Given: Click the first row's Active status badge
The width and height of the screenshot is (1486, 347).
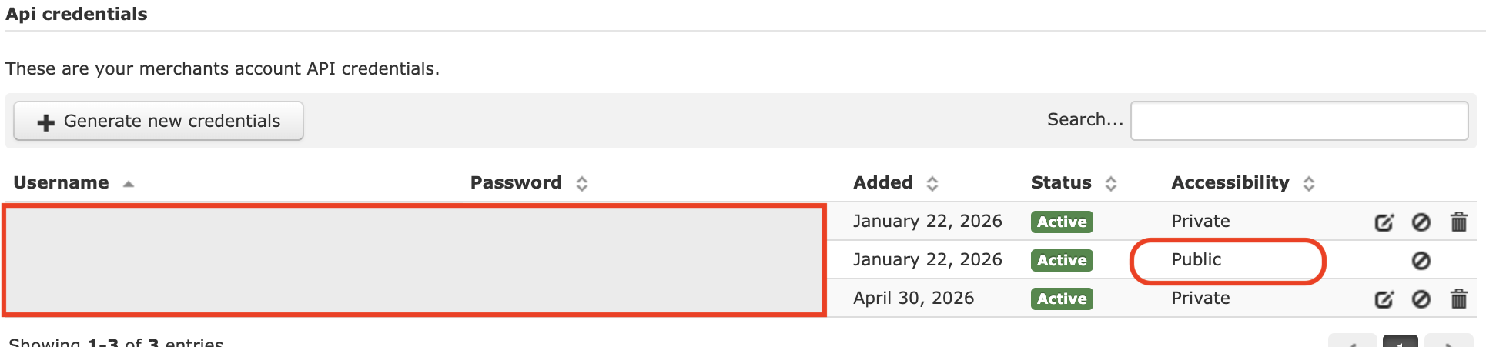Looking at the screenshot, I should point(1062,222).
